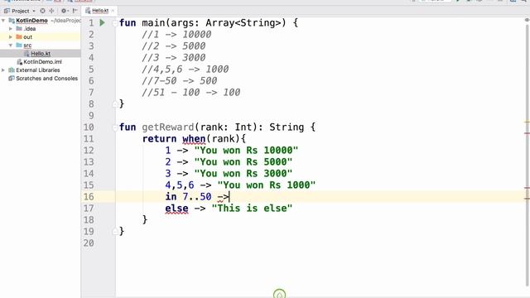Click the '7..50' range on line 16
Image resolution: width=530 pixels, height=298 pixels.
197,197
